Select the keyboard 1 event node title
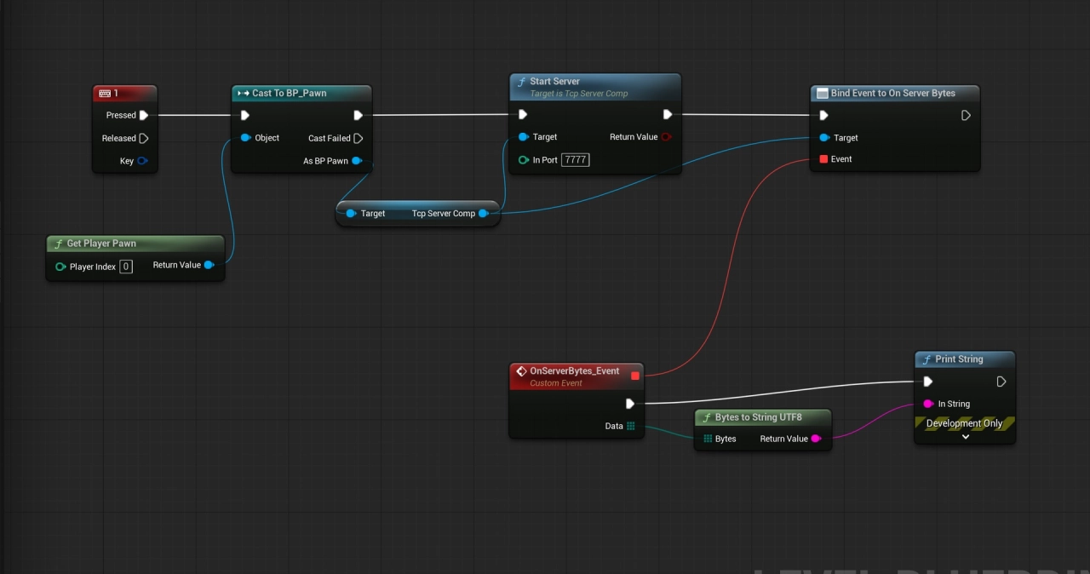The width and height of the screenshot is (1090, 574). pyautogui.click(x=124, y=93)
